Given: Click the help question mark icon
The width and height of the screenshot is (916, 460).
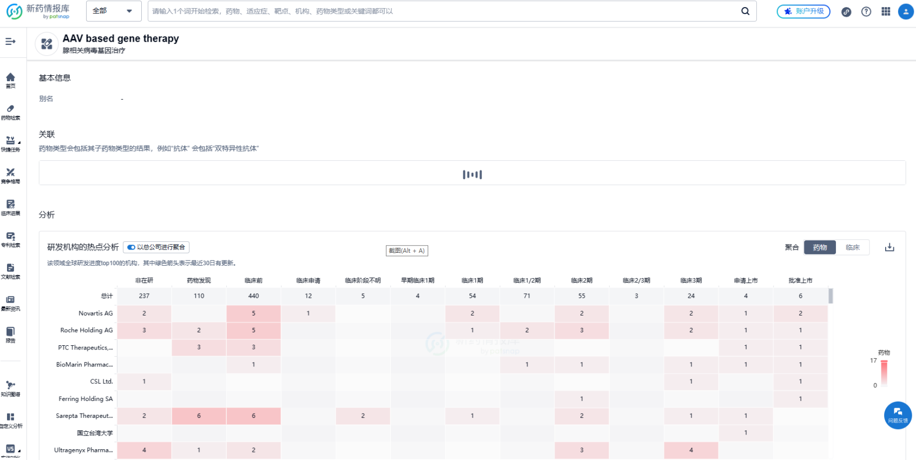Looking at the screenshot, I should (x=866, y=11).
